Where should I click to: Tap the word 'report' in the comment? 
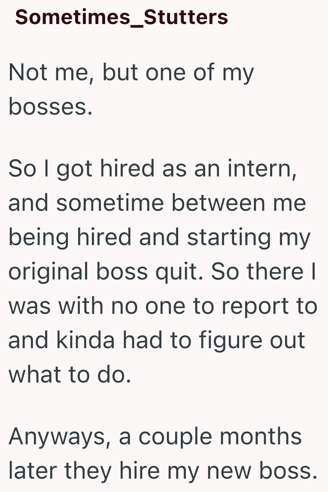(x=255, y=307)
